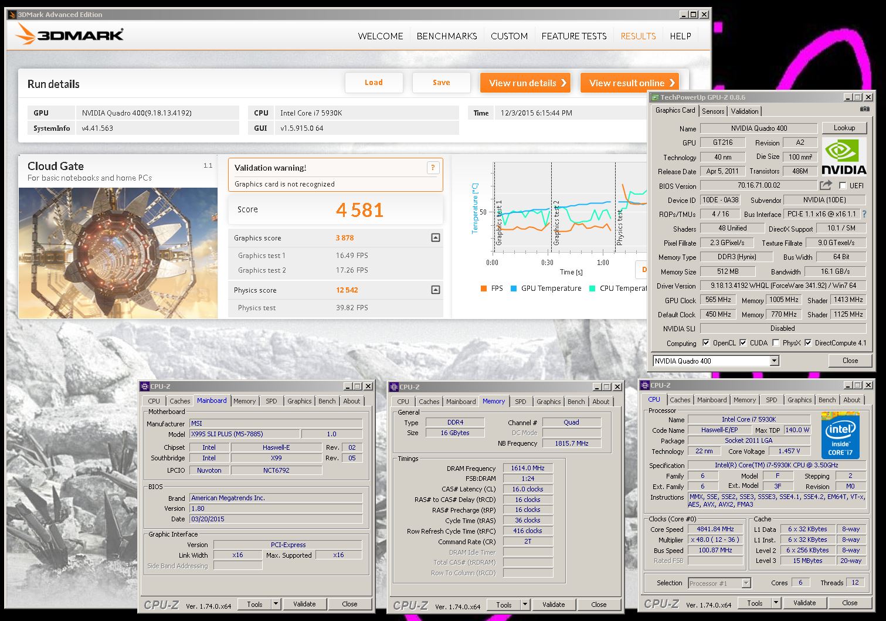Open Tools dropdown arrow in Memory CPU-Z window
886x621 pixels.
(x=525, y=605)
